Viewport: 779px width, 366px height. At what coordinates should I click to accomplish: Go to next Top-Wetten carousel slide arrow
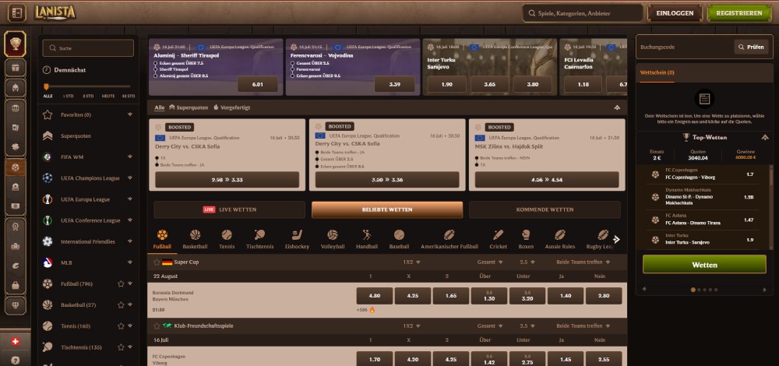(765, 289)
